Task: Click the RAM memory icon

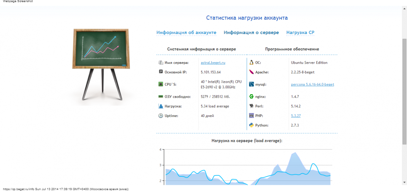Action: 161,96
